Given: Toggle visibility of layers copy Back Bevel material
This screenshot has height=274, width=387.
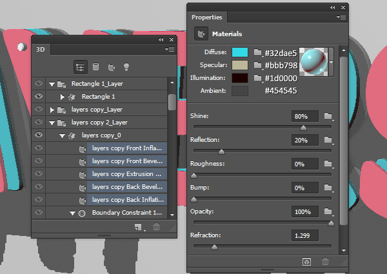Looking at the screenshot, I should (x=39, y=186).
